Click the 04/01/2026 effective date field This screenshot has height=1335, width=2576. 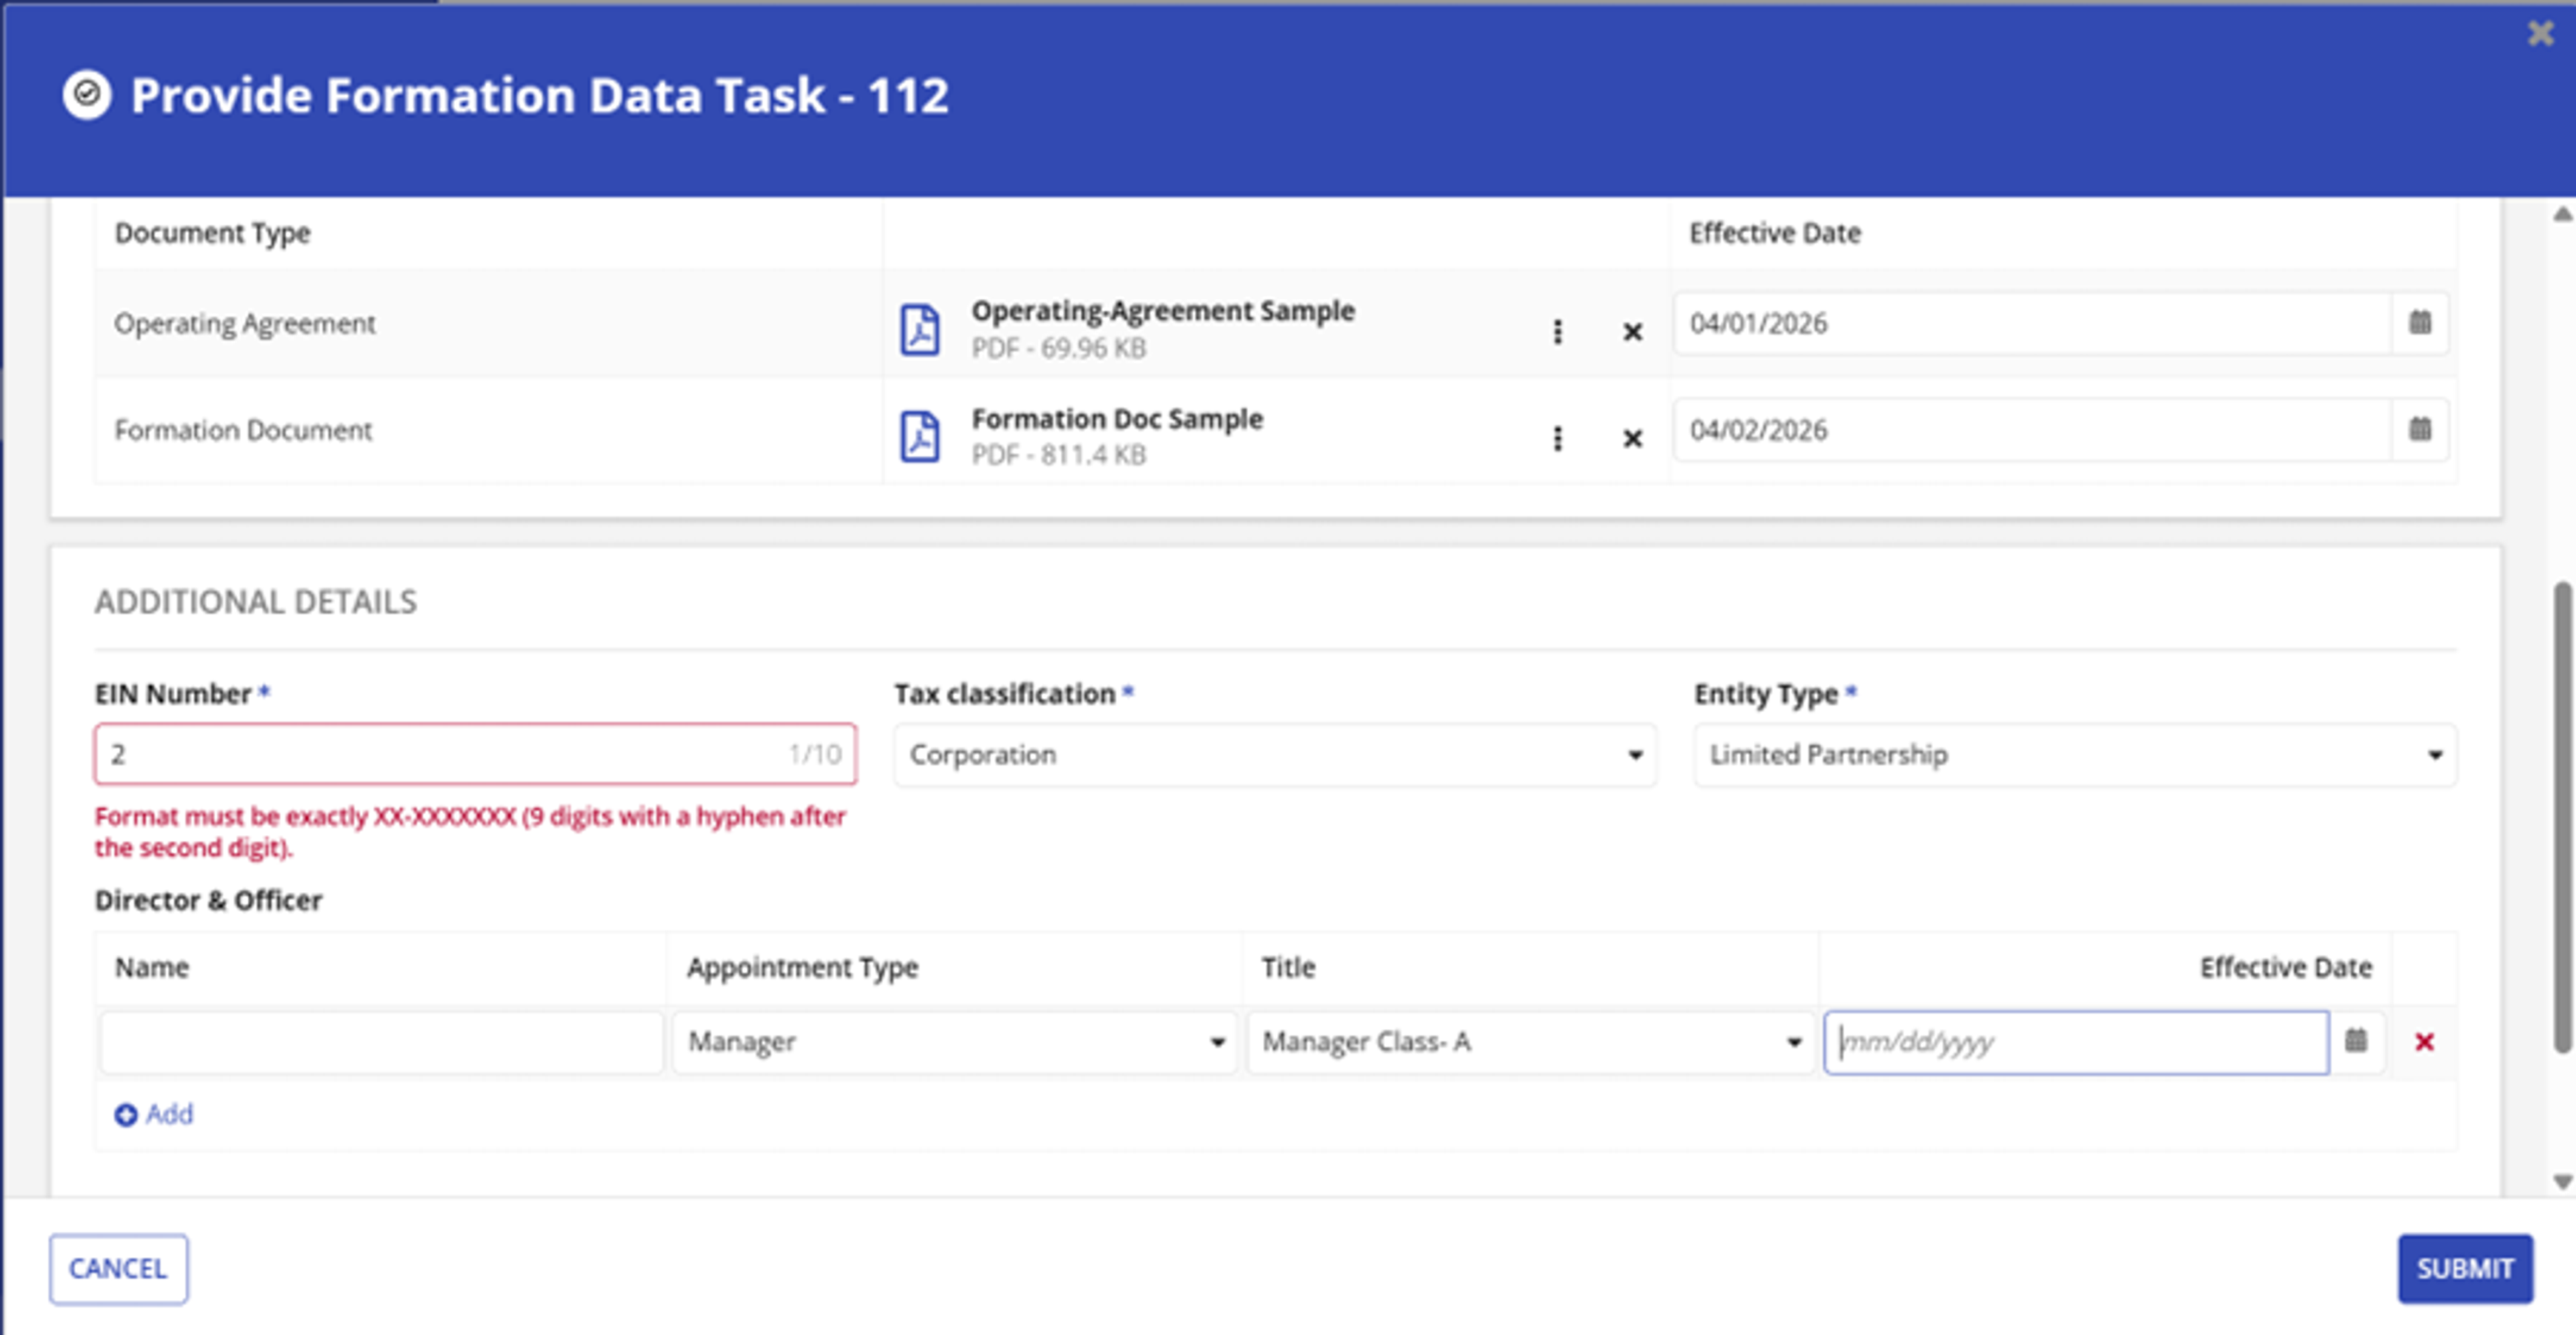2032,323
